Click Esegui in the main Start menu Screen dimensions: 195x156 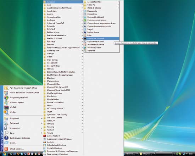point(23,143)
